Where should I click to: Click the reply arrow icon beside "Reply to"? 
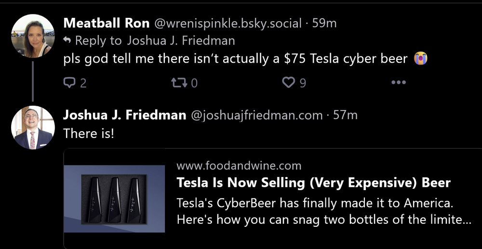[67, 41]
